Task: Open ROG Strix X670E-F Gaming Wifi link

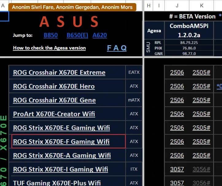Action: [61, 141]
